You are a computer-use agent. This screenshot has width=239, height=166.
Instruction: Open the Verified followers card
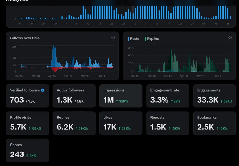(x=27, y=96)
